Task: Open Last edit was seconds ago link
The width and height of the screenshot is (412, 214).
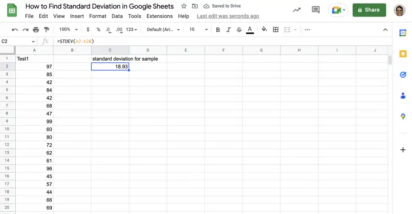Action: 228,16
